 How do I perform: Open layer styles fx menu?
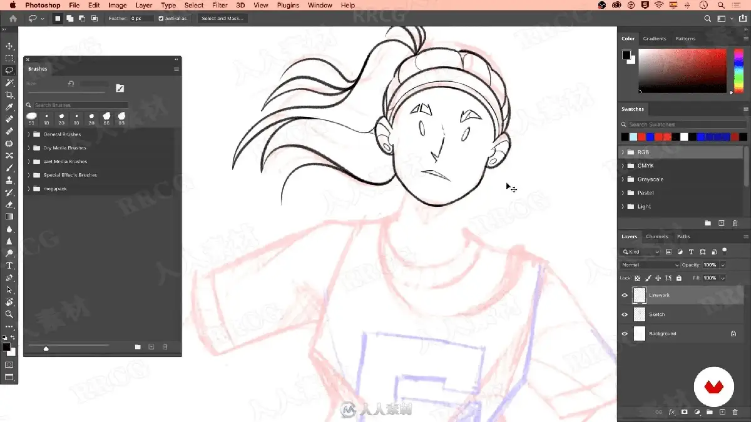click(672, 413)
